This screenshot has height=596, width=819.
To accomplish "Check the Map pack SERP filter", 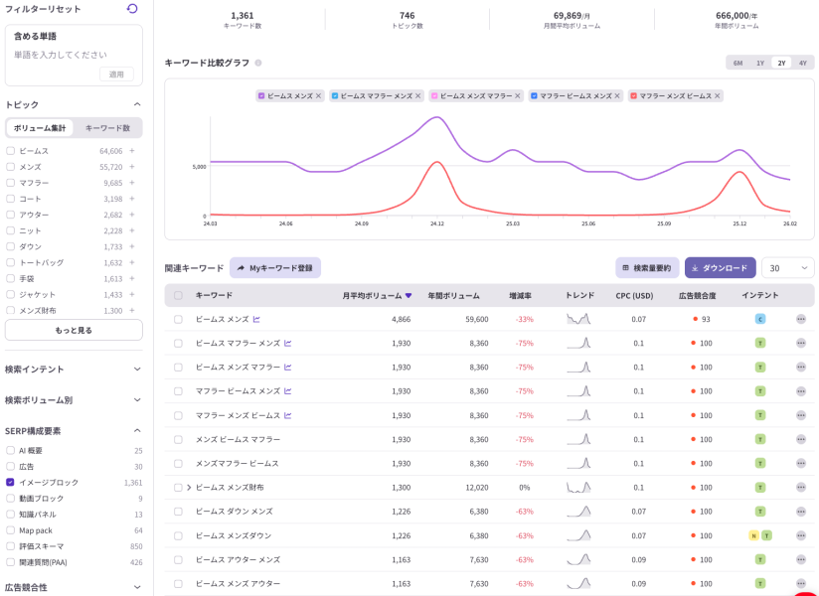I will click(x=11, y=530).
